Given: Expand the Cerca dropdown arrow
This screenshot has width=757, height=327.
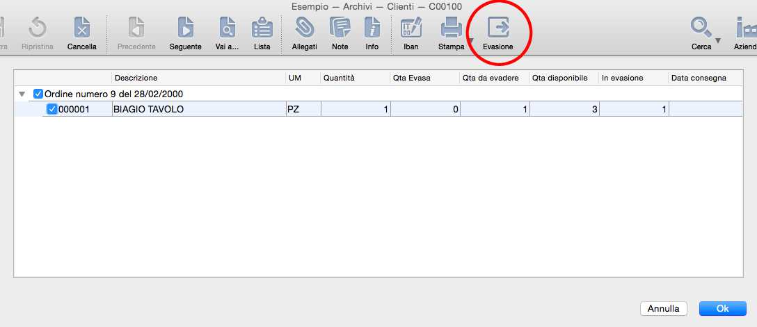Looking at the screenshot, I should click(718, 42).
